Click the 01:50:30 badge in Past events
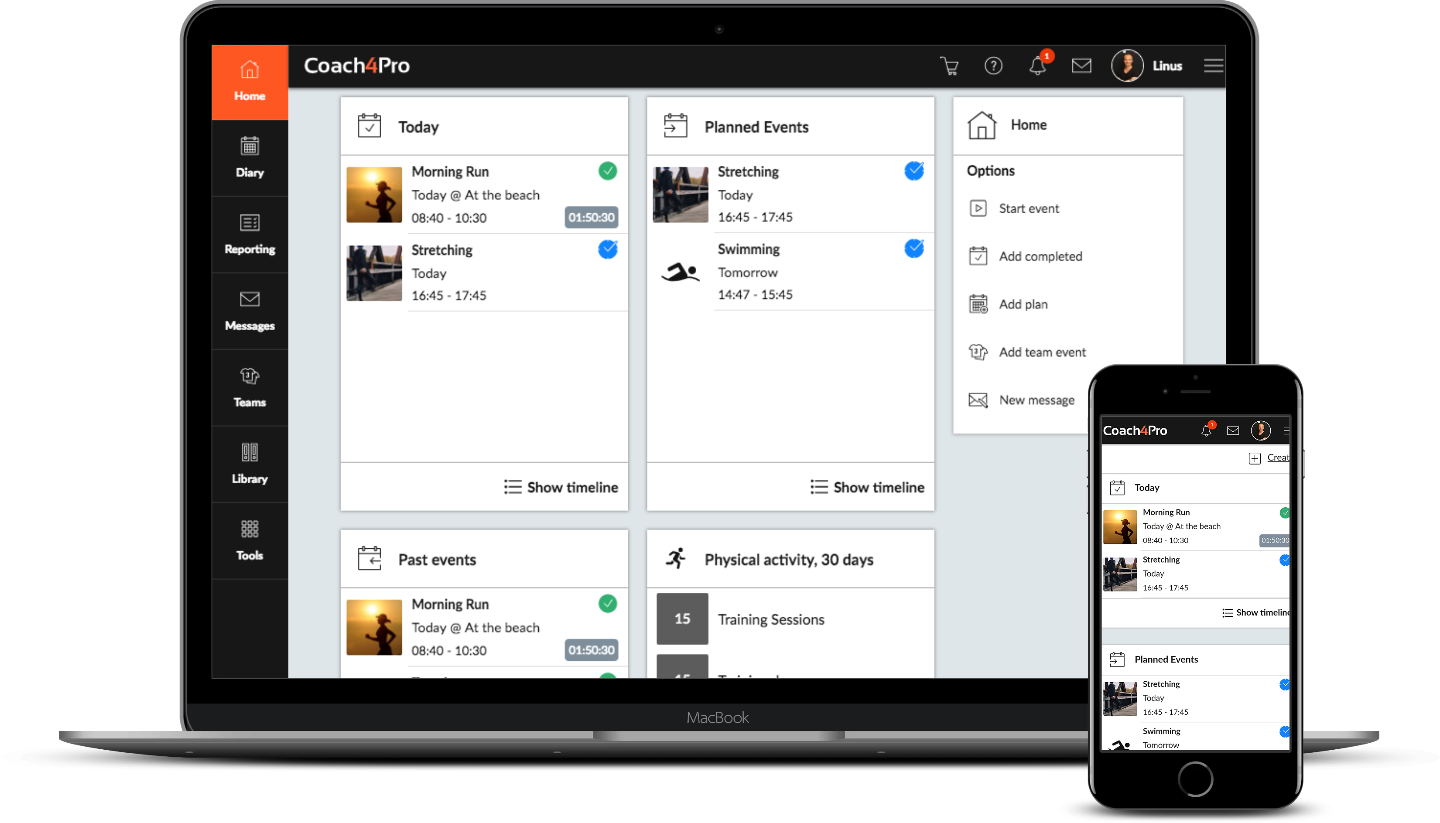Viewport: 1440px width, 823px height. pos(592,651)
